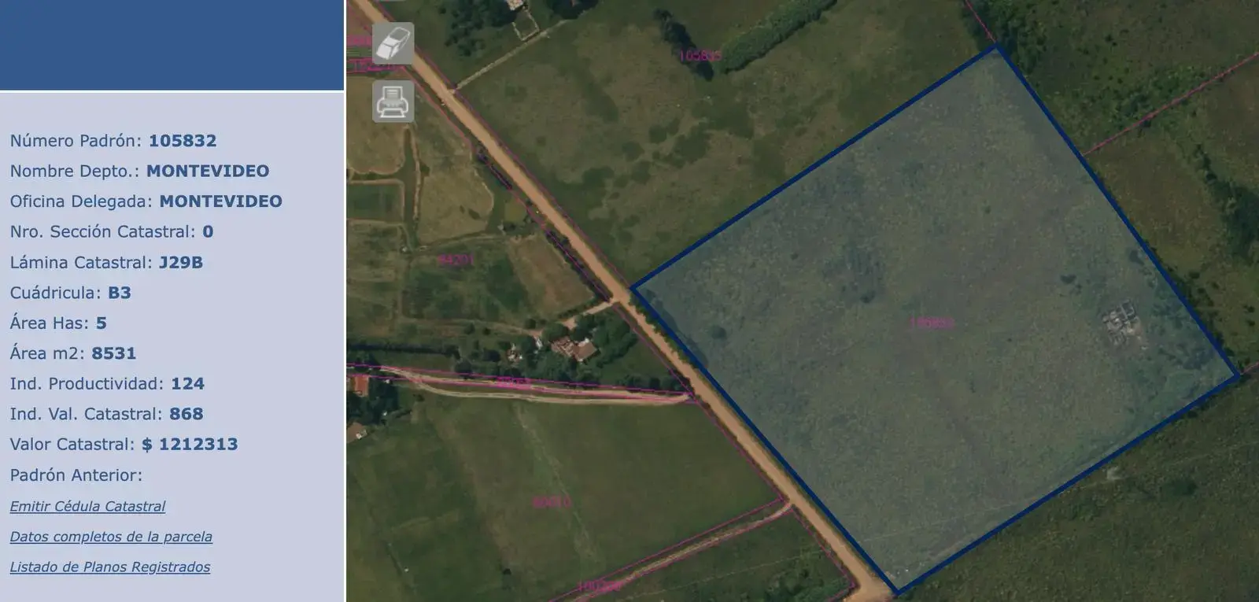The image size is (1259, 602).
Task: Open Listado de Planos Registrados link
Action: point(110,567)
